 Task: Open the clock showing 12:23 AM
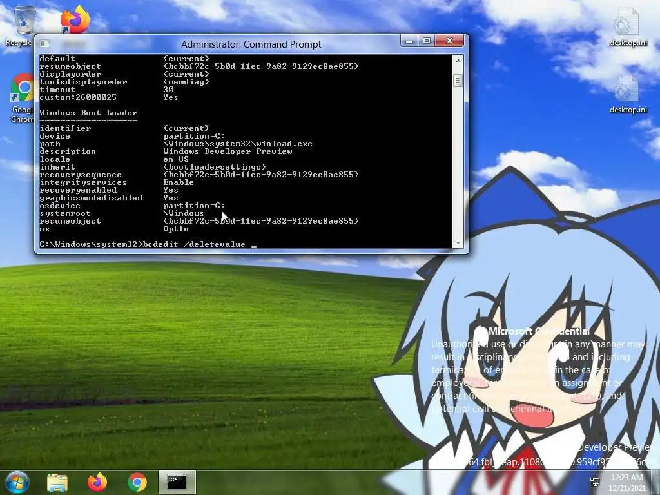[627, 482]
